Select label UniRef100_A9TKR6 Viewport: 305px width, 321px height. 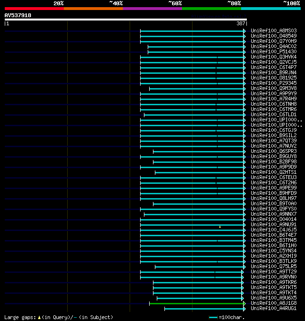[x=274, y=282]
